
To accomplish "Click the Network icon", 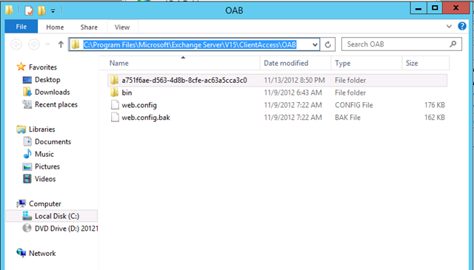I will [x=21, y=253].
